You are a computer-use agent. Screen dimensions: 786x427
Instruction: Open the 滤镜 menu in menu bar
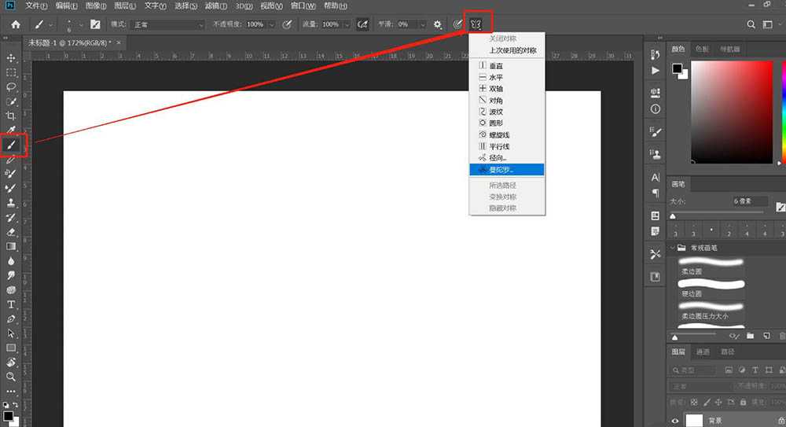point(212,6)
